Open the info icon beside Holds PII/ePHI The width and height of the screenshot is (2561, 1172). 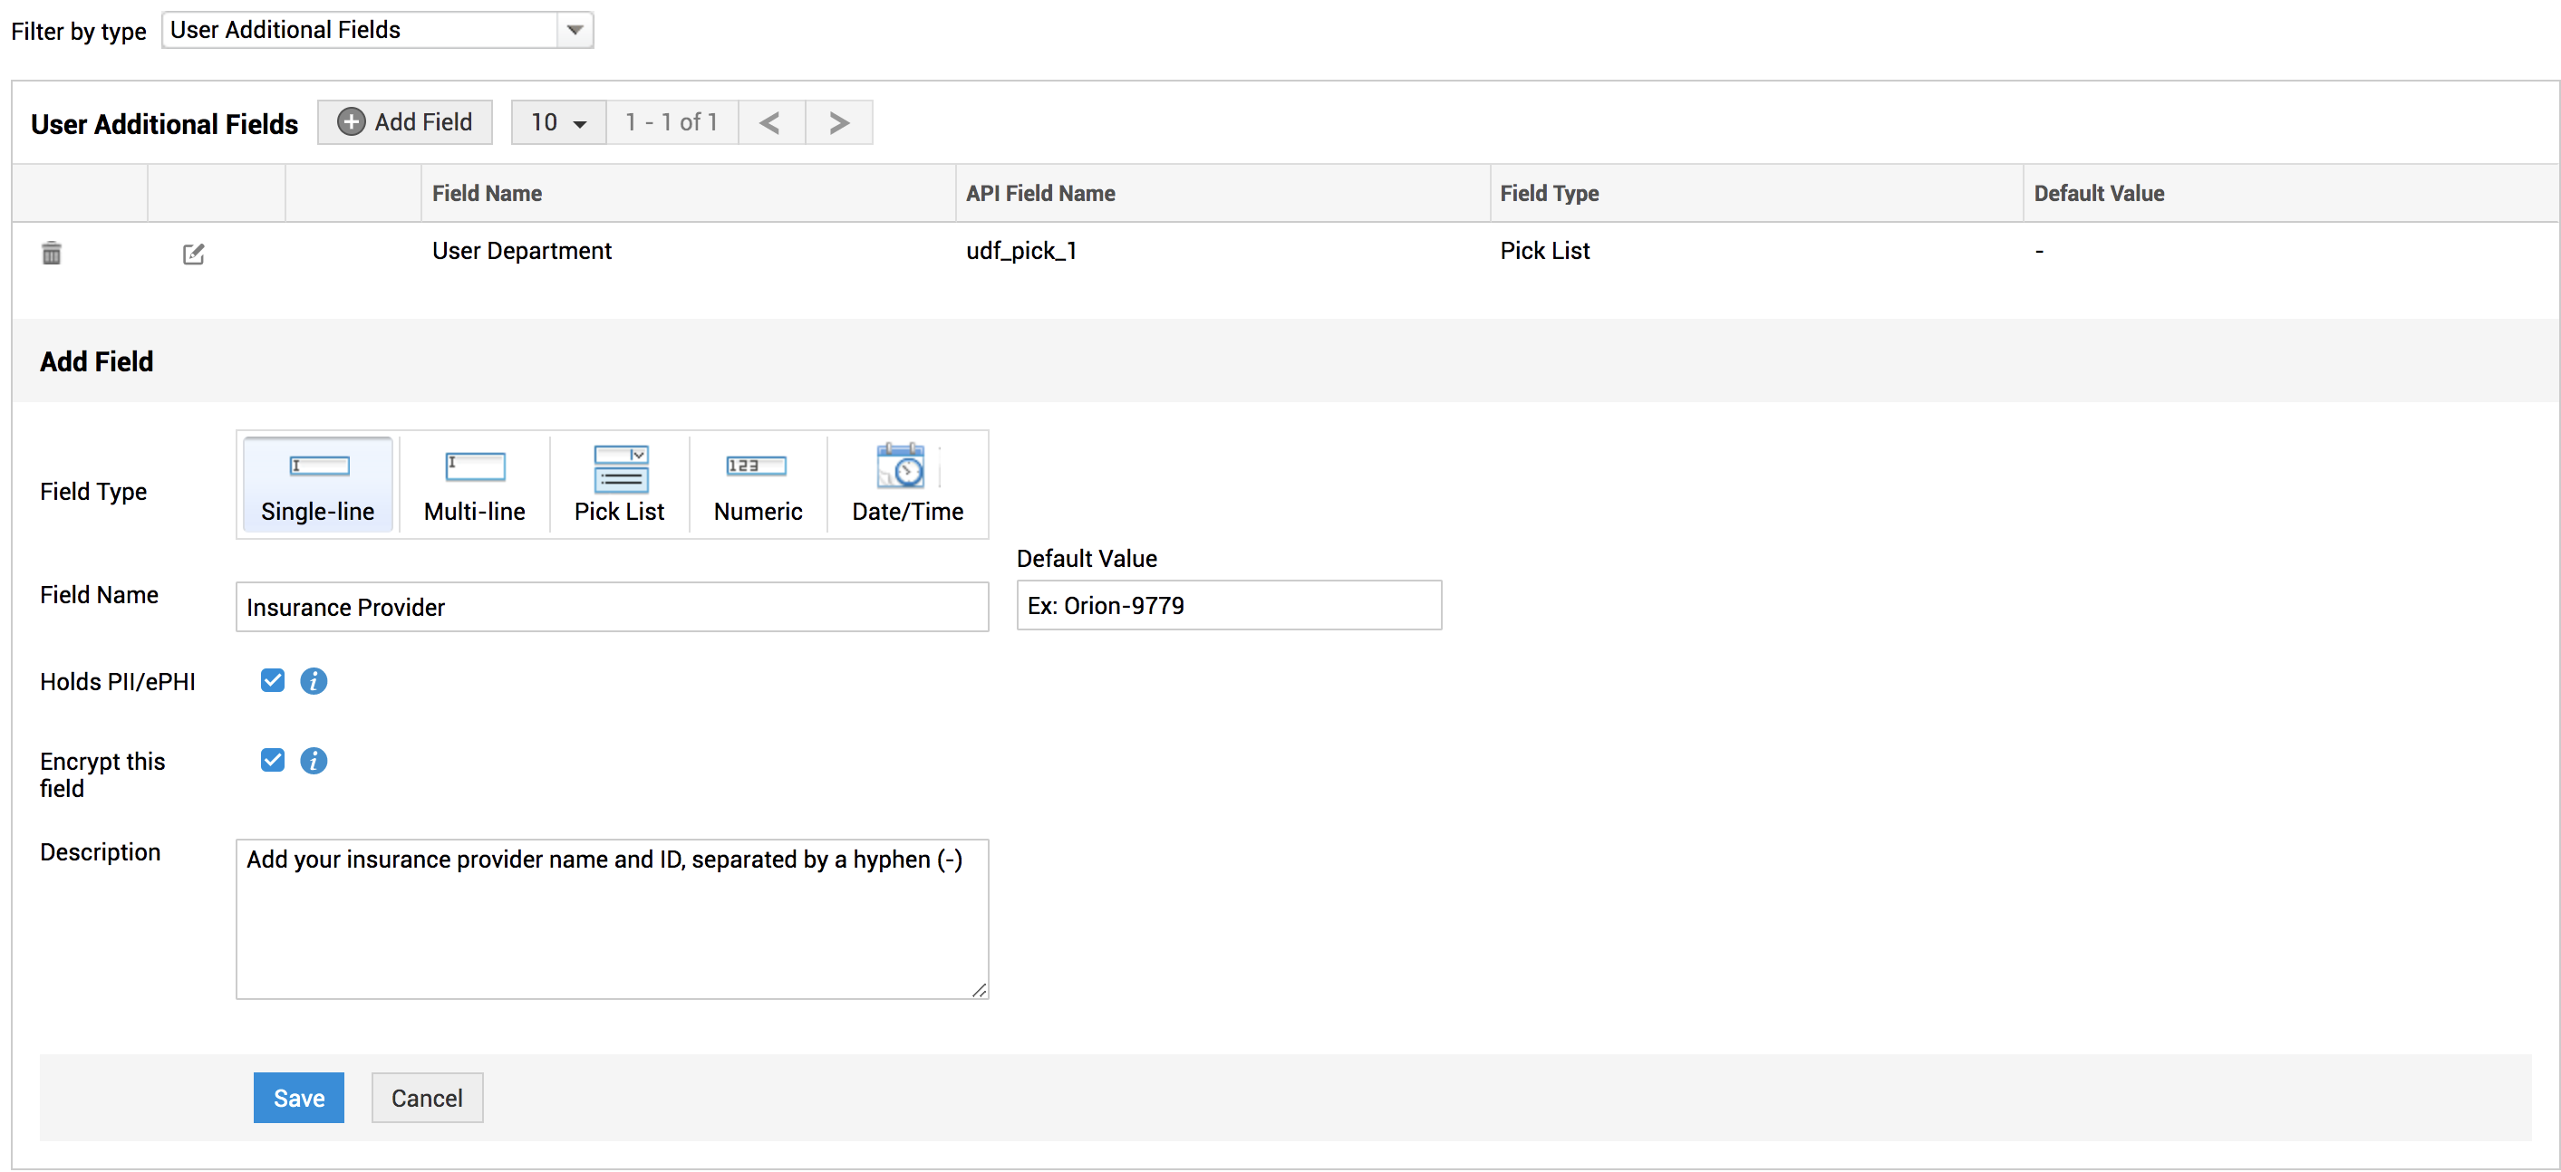point(314,681)
